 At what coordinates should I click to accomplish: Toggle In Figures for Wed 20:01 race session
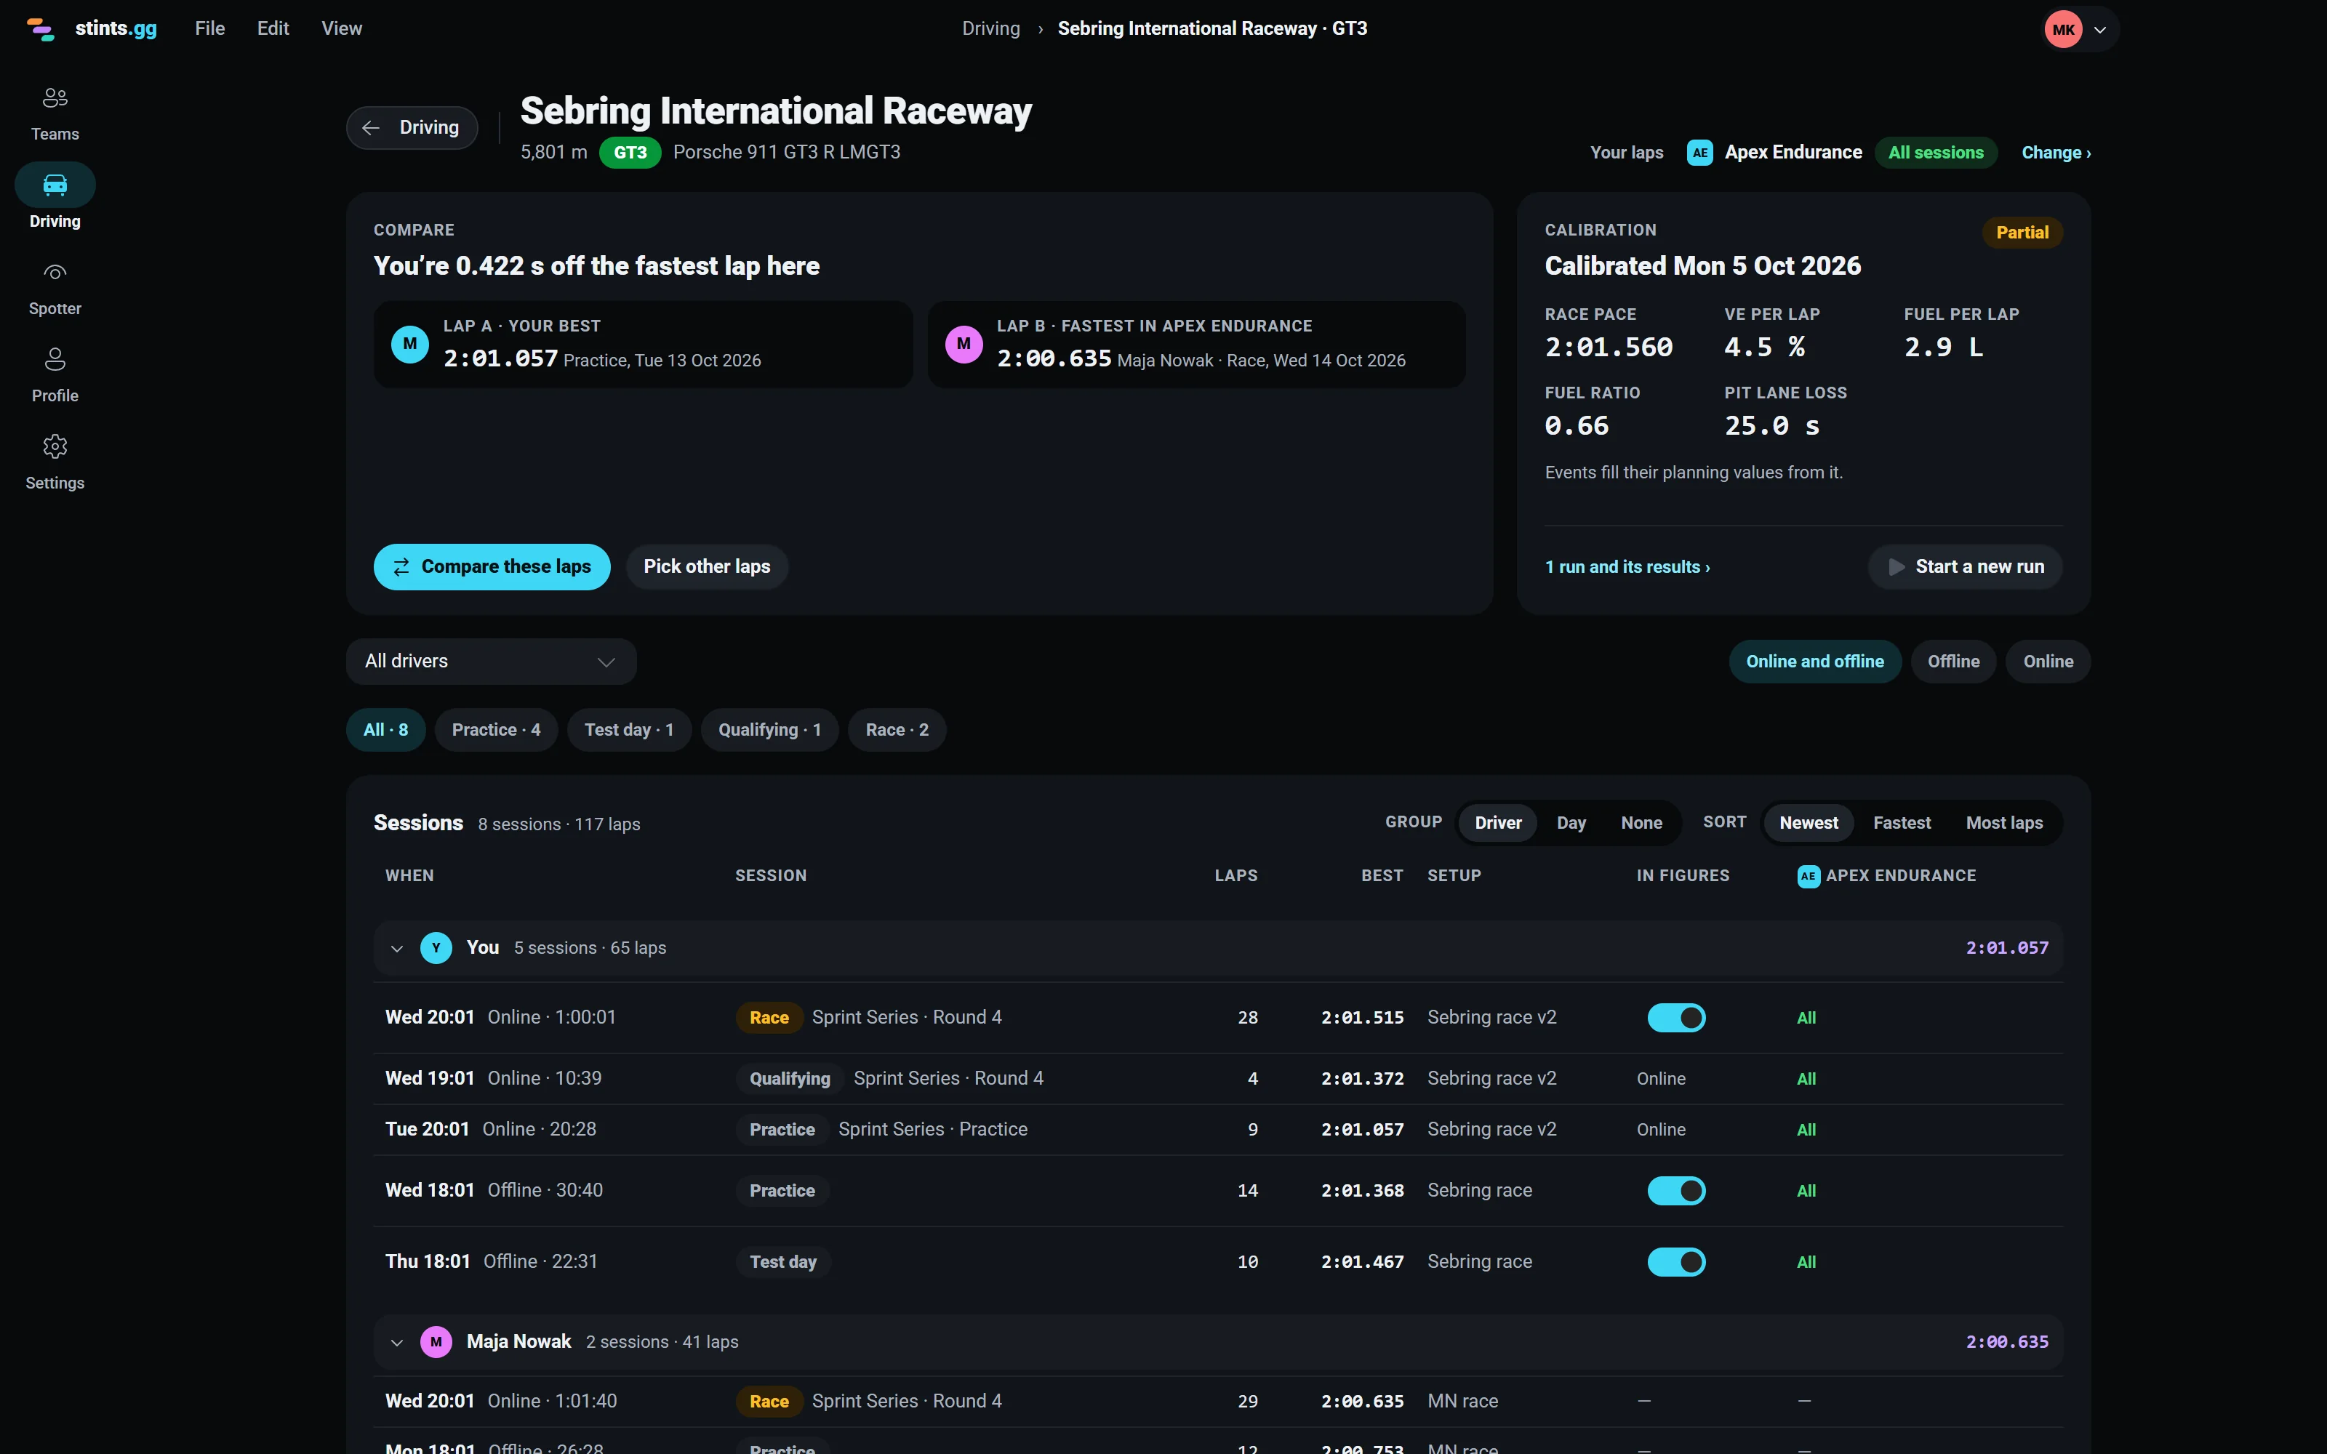tap(1676, 1017)
